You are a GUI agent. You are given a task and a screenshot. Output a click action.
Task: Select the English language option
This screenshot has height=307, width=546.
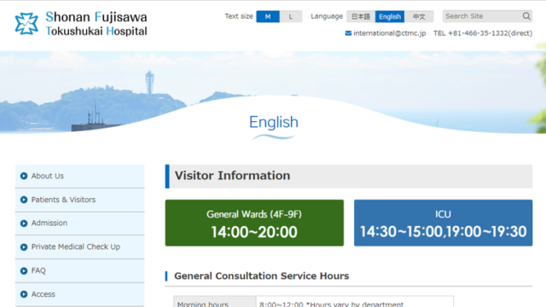point(390,16)
